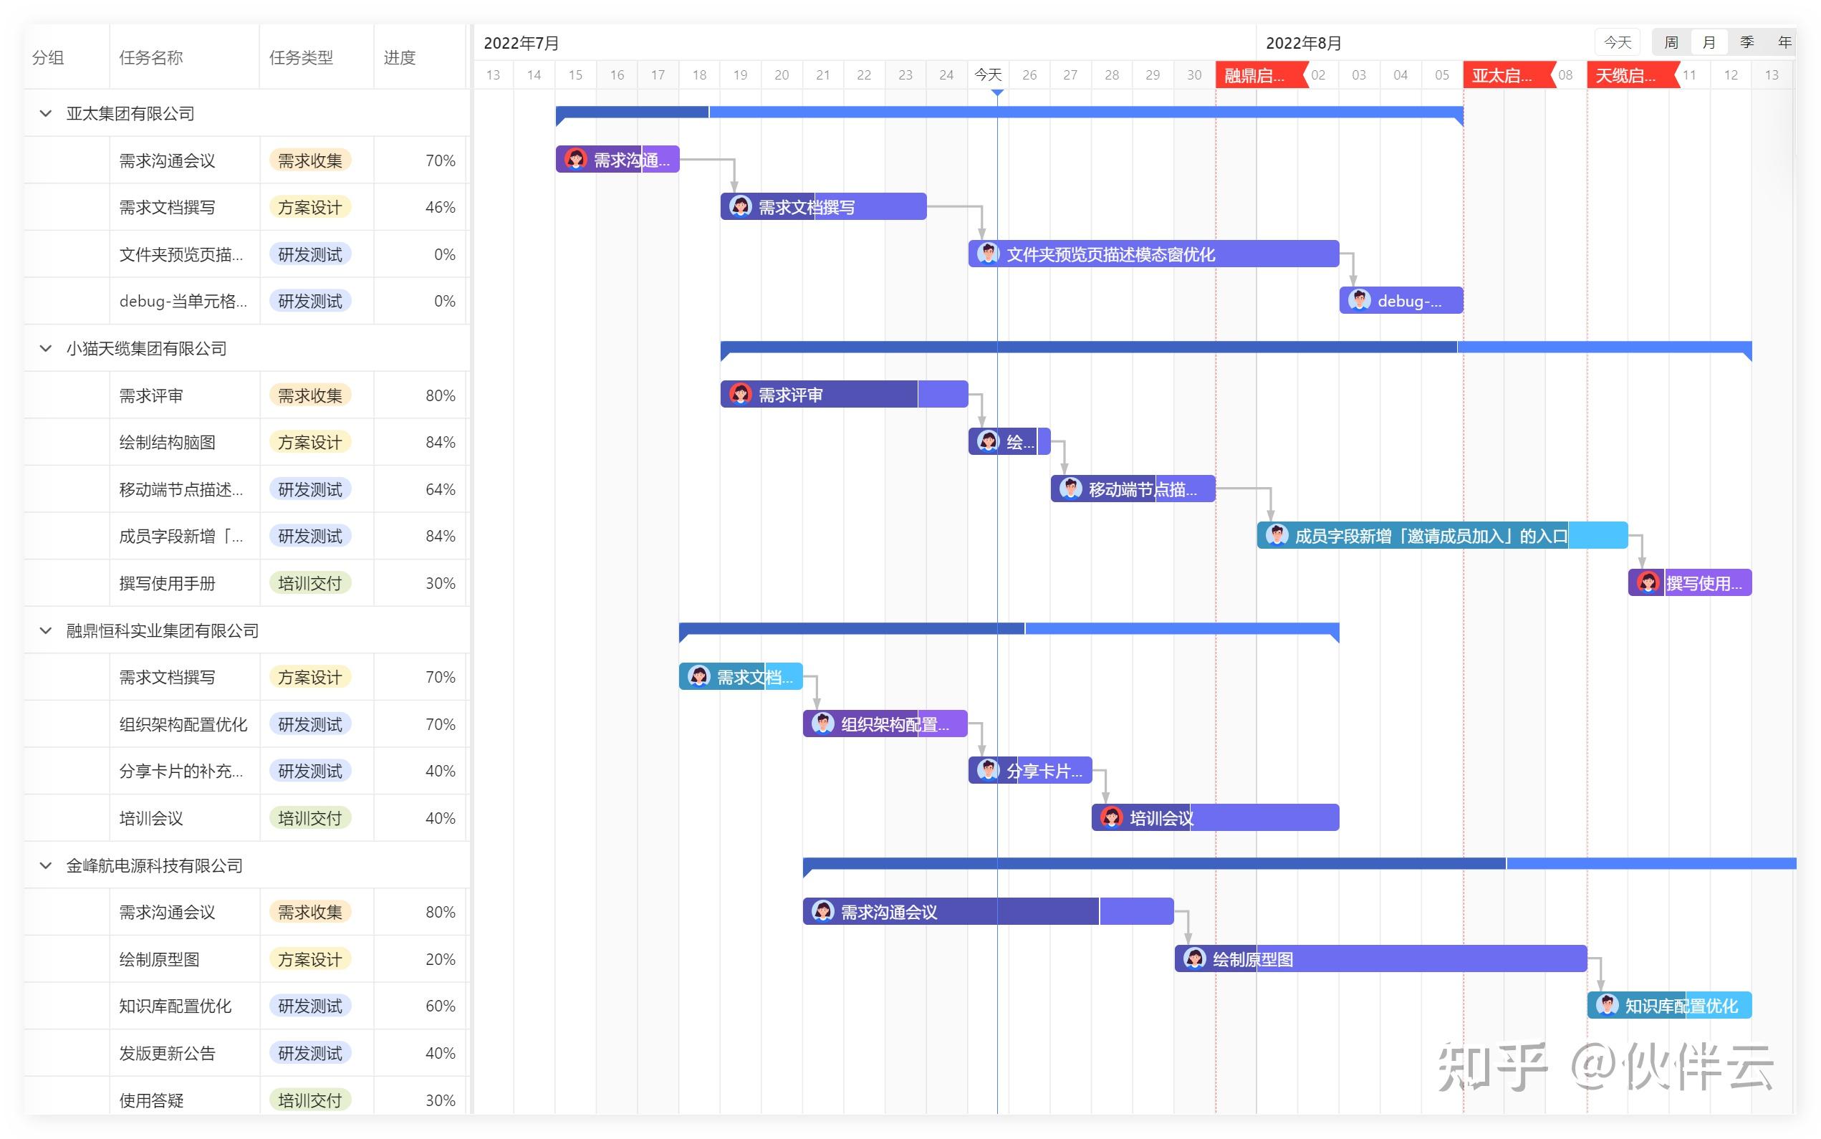This screenshot has height=1139, width=1821.
Task: Click the 金峰航电源科技有限公司 summary progress bar
Action: (1300, 864)
